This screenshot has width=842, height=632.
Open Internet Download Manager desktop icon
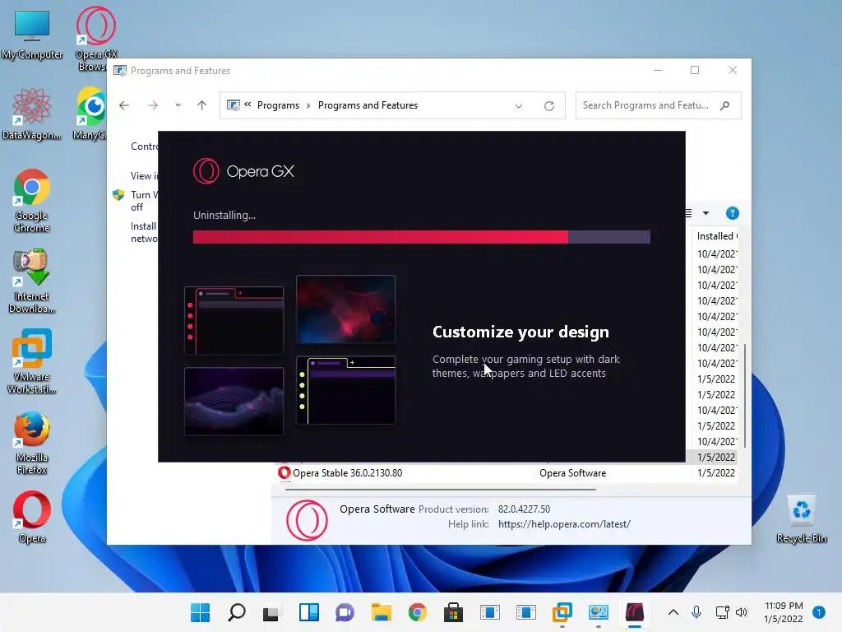pos(32,281)
